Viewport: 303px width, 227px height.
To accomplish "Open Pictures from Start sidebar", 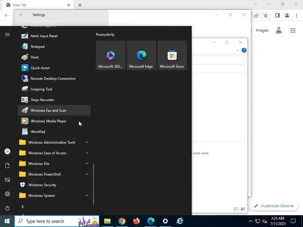I will tap(7, 180).
